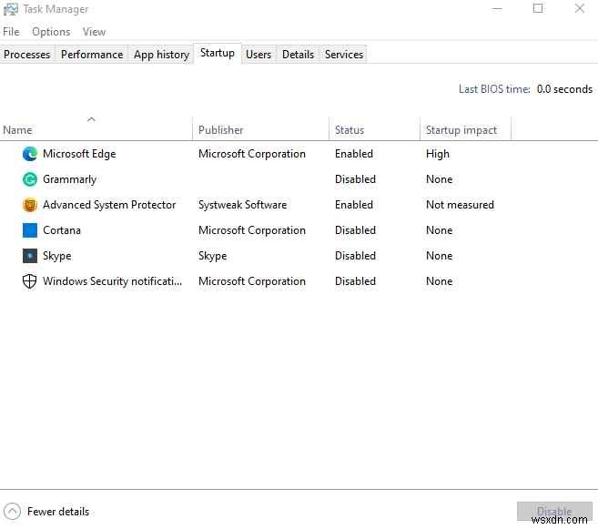Select the Grammarly row name
Viewport: 598px width, 529px height.
69,179
